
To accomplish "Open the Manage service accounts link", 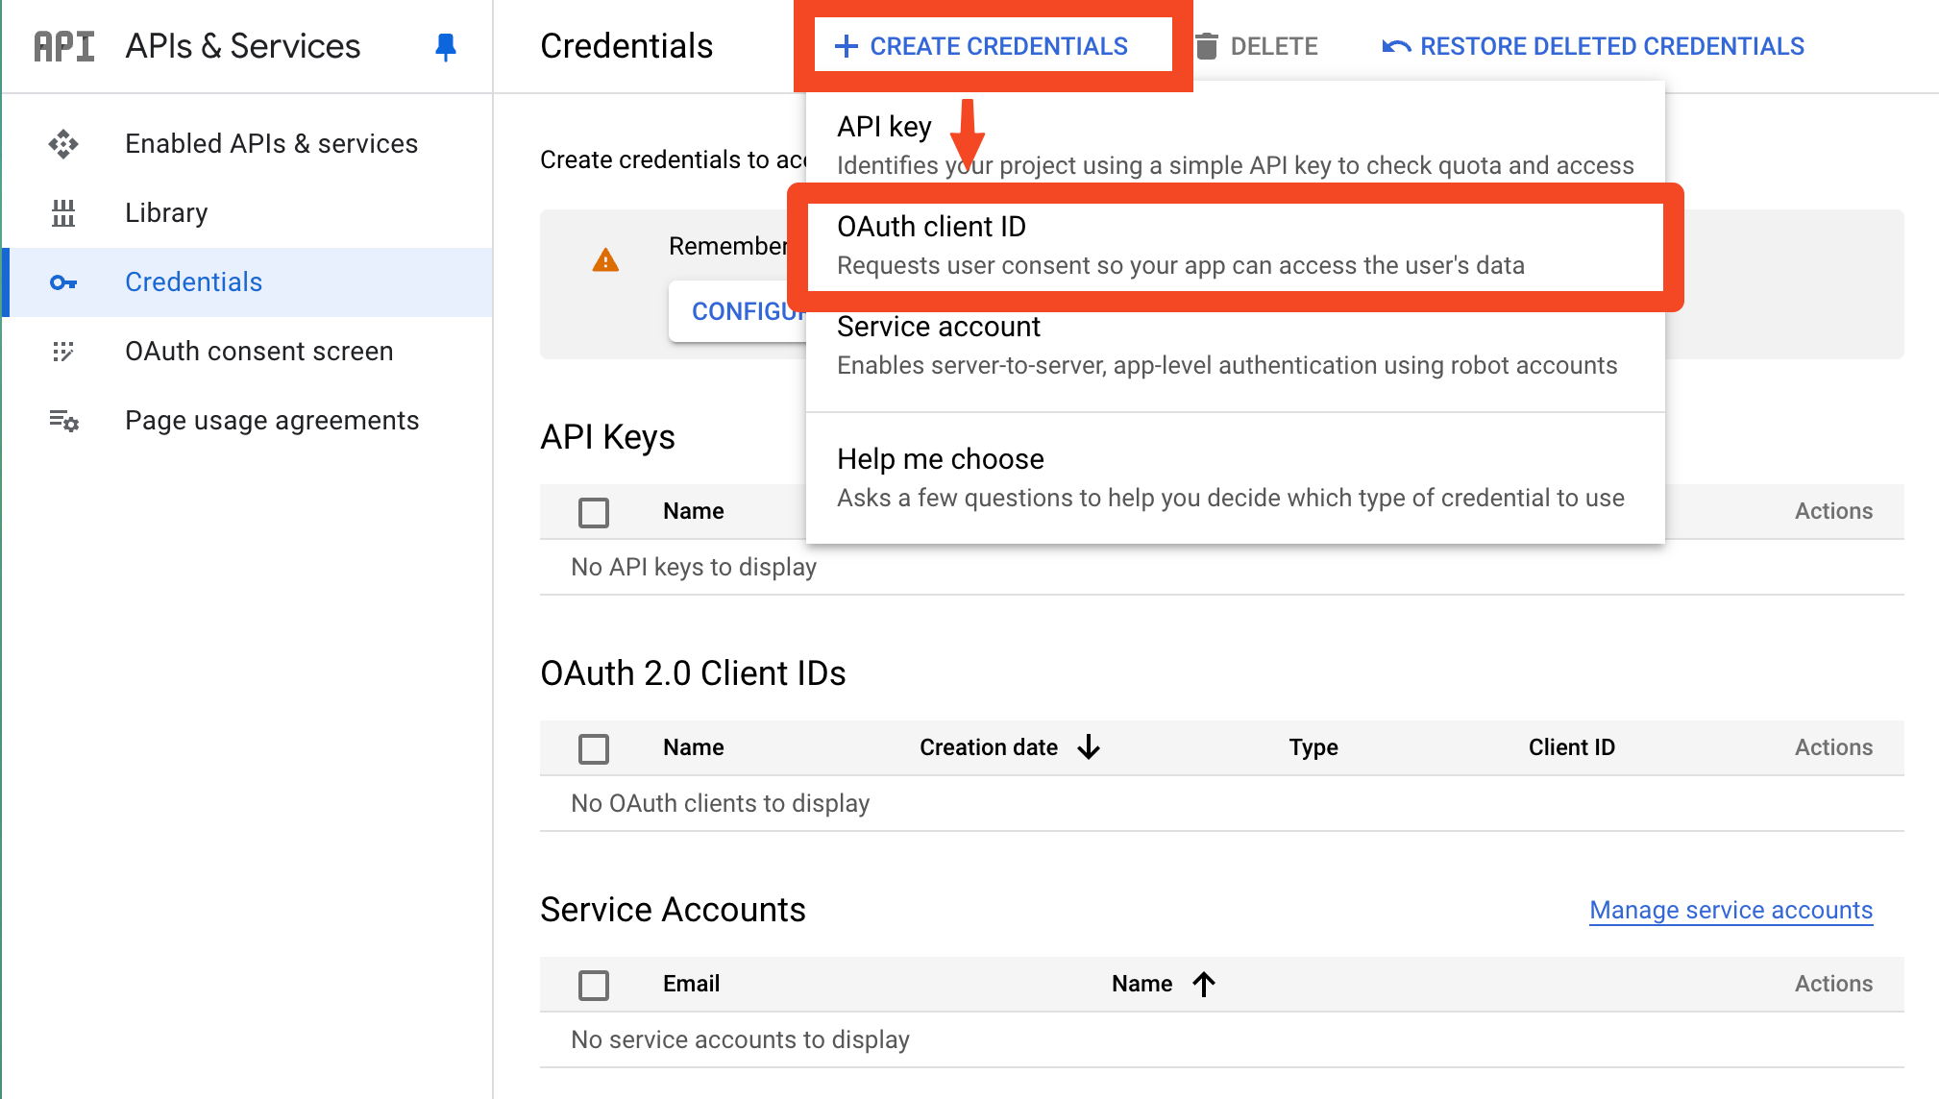I will [1730, 910].
